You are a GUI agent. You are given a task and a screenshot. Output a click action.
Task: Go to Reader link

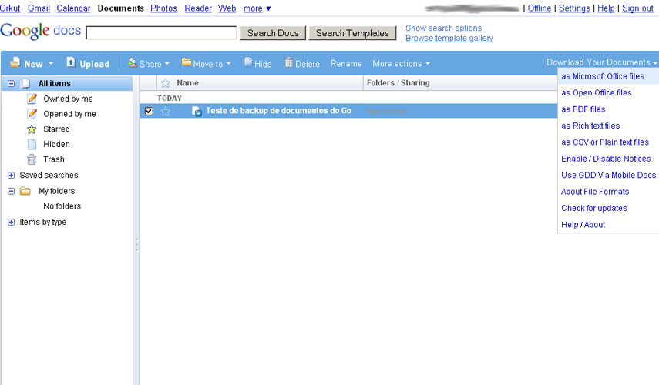tap(198, 8)
